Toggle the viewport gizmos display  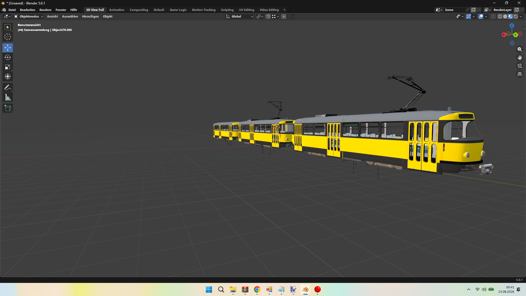(x=468, y=16)
